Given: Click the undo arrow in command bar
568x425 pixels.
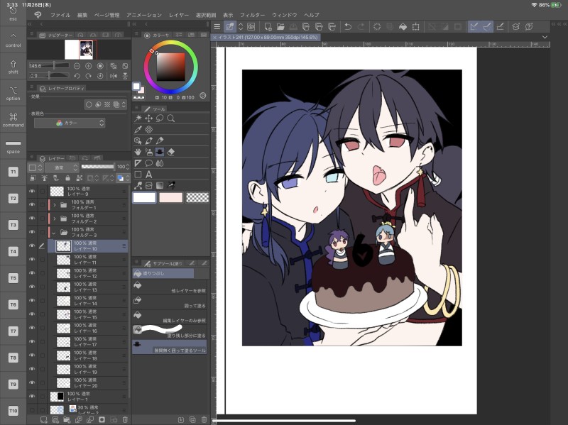Looking at the screenshot, I should tap(348, 26).
